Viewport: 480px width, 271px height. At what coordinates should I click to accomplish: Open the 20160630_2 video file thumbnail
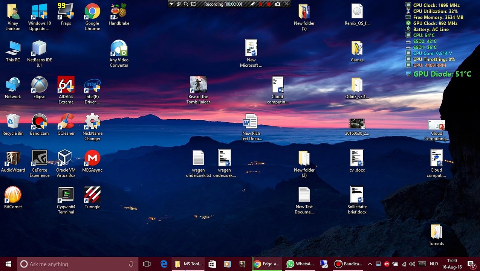pyautogui.click(x=357, y=126)
